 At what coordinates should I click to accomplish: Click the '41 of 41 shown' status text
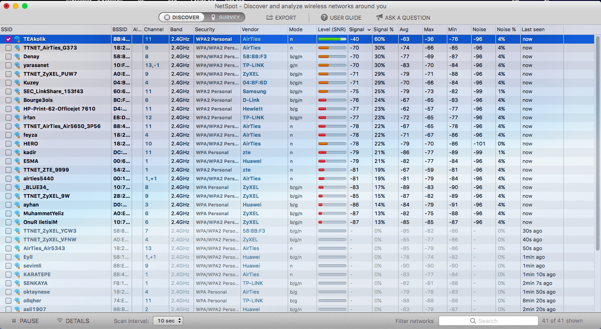pyautogui.click(x=562, y=321)
